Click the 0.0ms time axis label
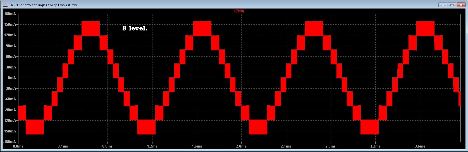 click(x=18, y=146)
